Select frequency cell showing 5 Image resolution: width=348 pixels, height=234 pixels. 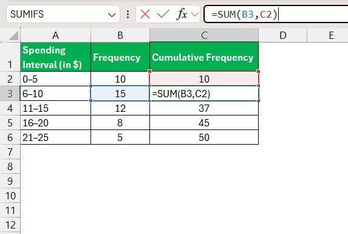(x=120, y=137)
